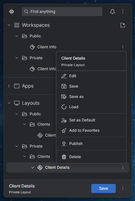Collapse the Public folder under Layouts
Image resolution: width=135 pixels, height=201 pixels.
(17, 114)
